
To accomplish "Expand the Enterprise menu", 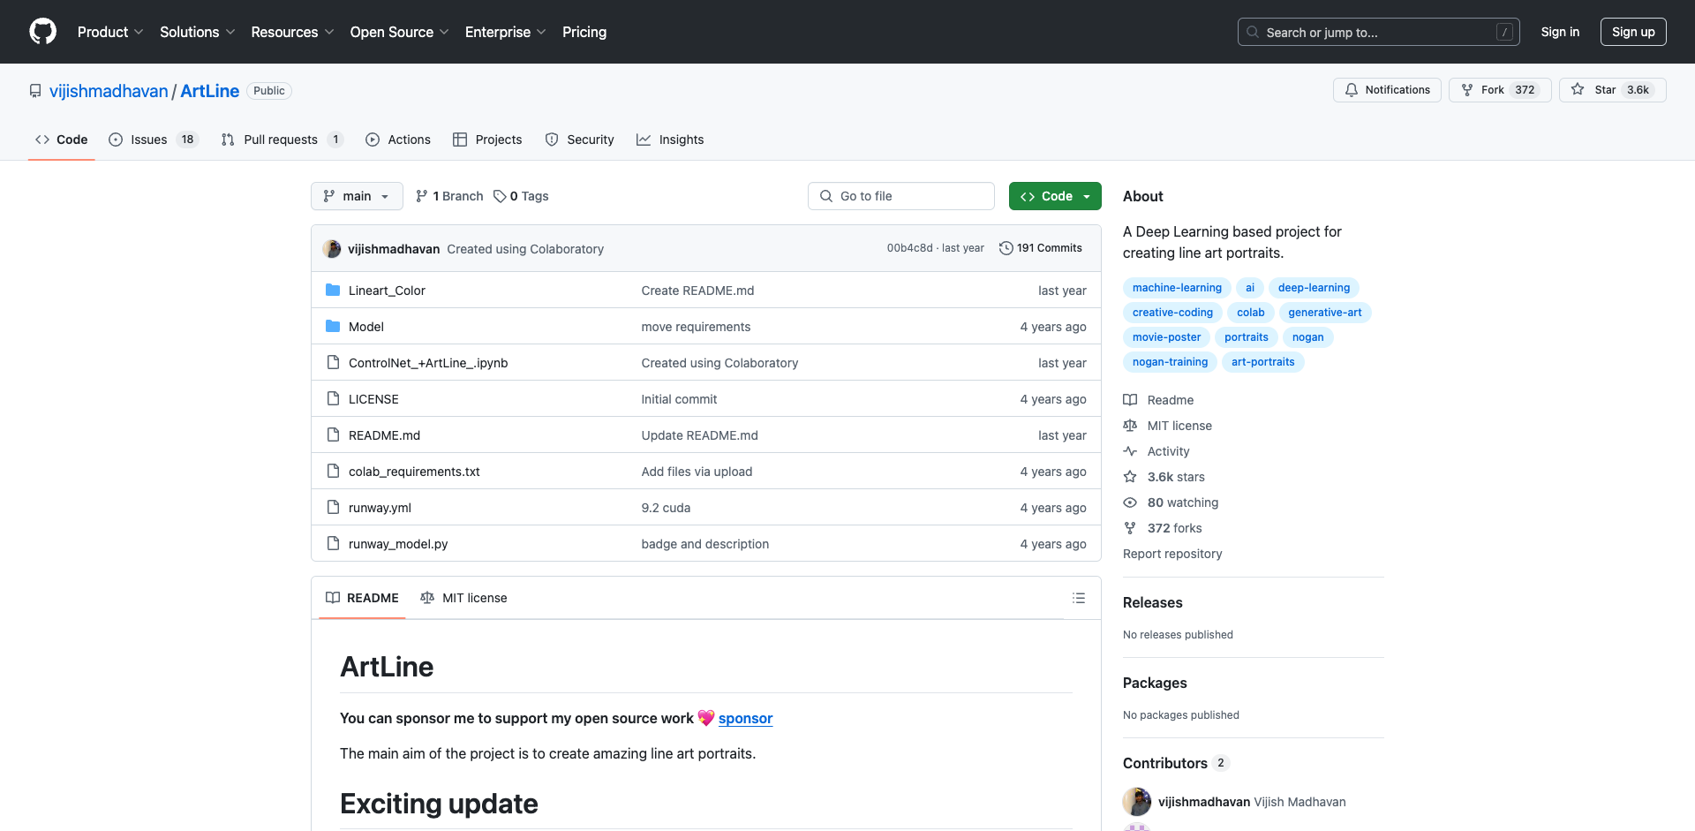I will 505,32.
